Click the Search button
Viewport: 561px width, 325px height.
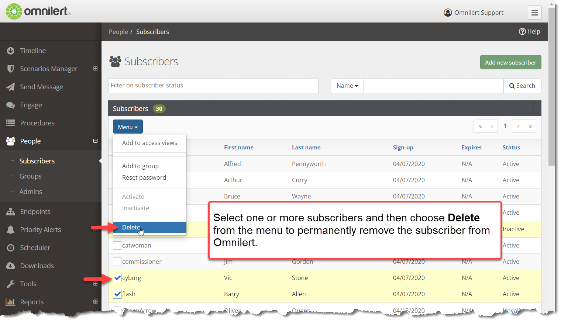(x=522, y=86)
